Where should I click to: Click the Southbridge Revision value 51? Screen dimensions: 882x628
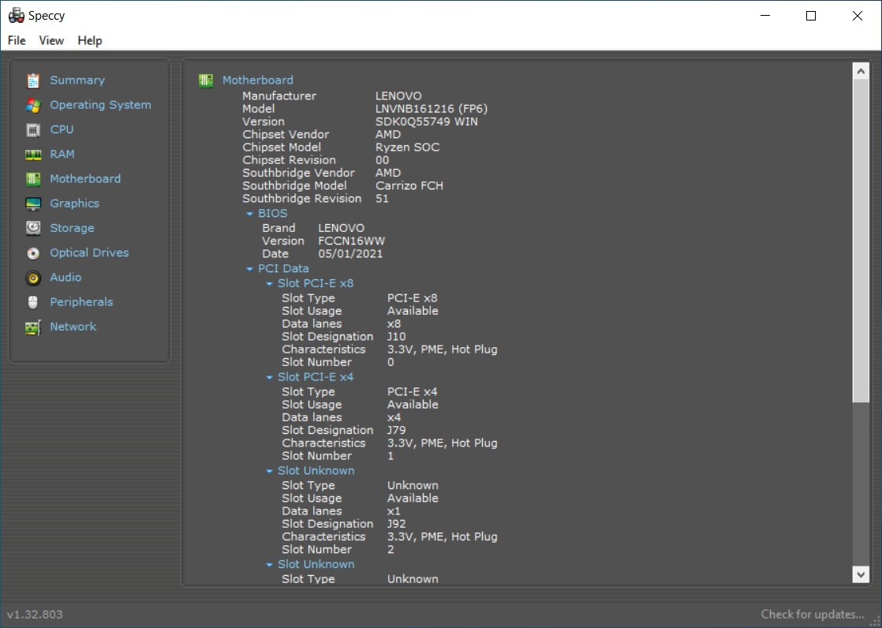(x=382, y=199)
